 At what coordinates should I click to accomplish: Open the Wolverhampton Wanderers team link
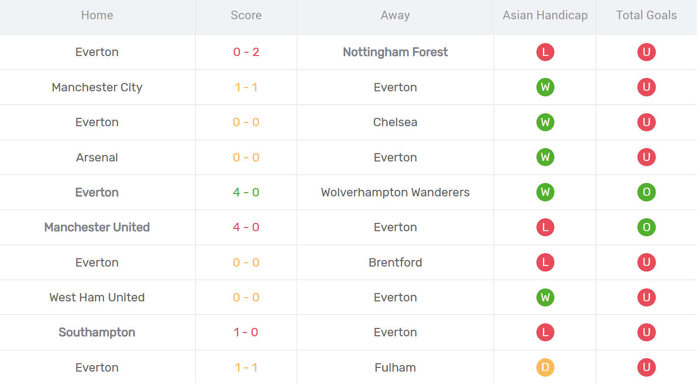pos(395,192)
